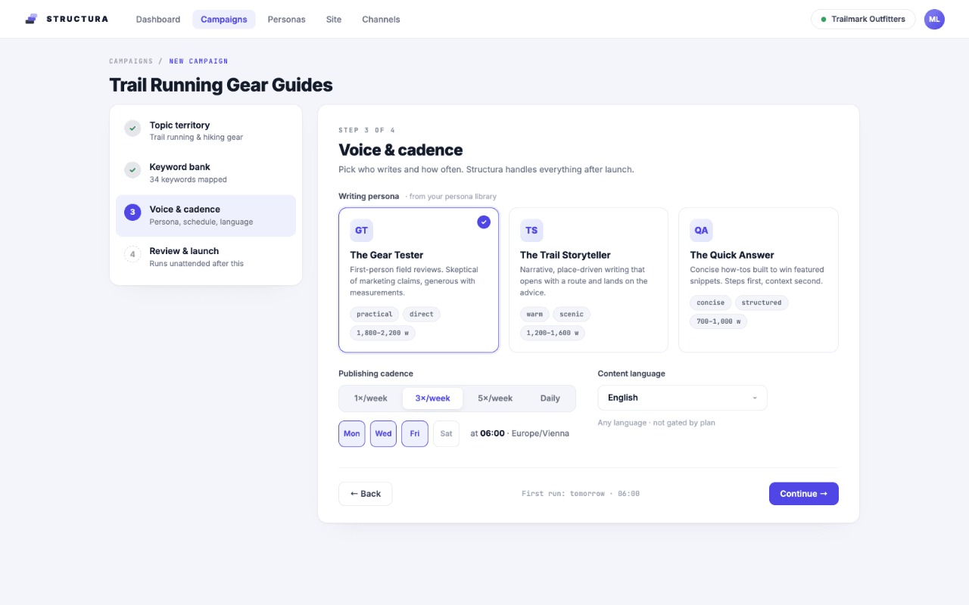Click the practical tag
This screenshot has width=969, height=605.
tap(375, 314)
